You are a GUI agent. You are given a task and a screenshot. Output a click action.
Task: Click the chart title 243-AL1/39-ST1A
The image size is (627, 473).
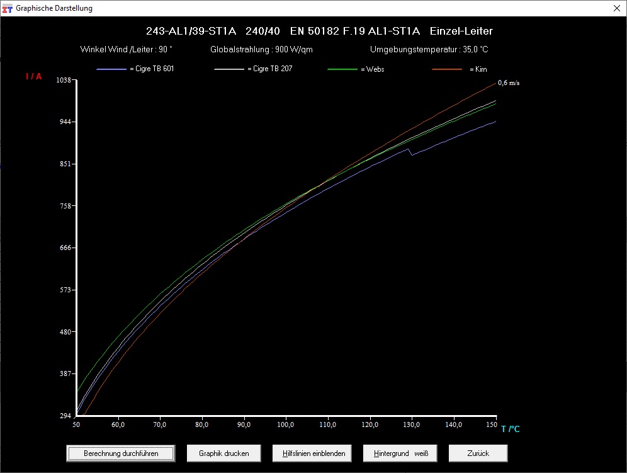pos(191,31)
